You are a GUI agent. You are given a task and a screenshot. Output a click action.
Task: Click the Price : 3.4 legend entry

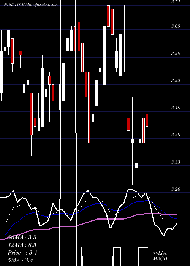point(22,253)
